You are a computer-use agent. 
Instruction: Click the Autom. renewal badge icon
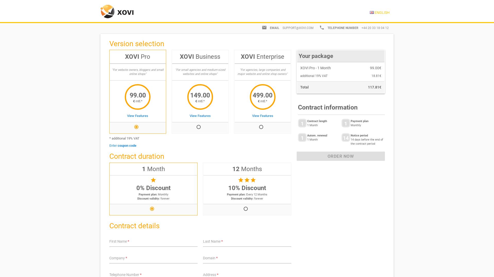[302, 138]
